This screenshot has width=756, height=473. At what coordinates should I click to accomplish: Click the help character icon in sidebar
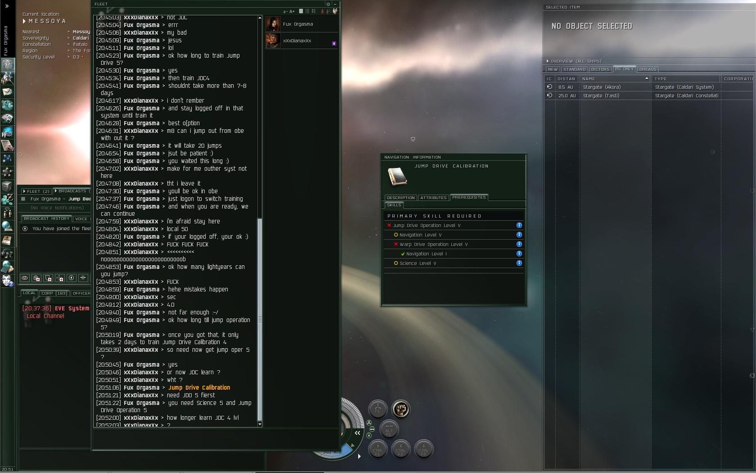click(x=7, y=281)
